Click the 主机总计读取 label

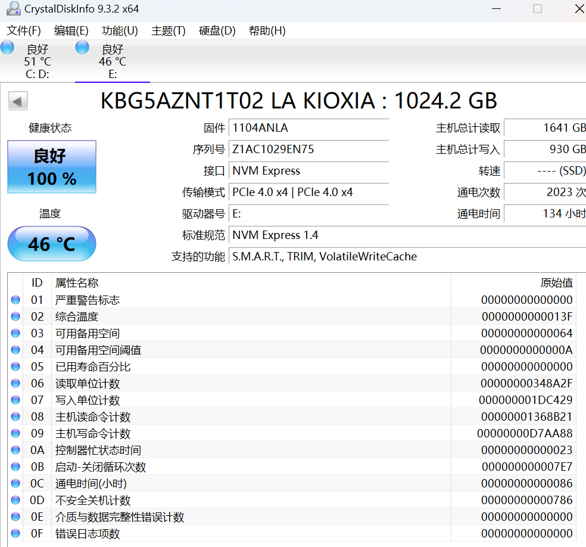tap(468, 128)
